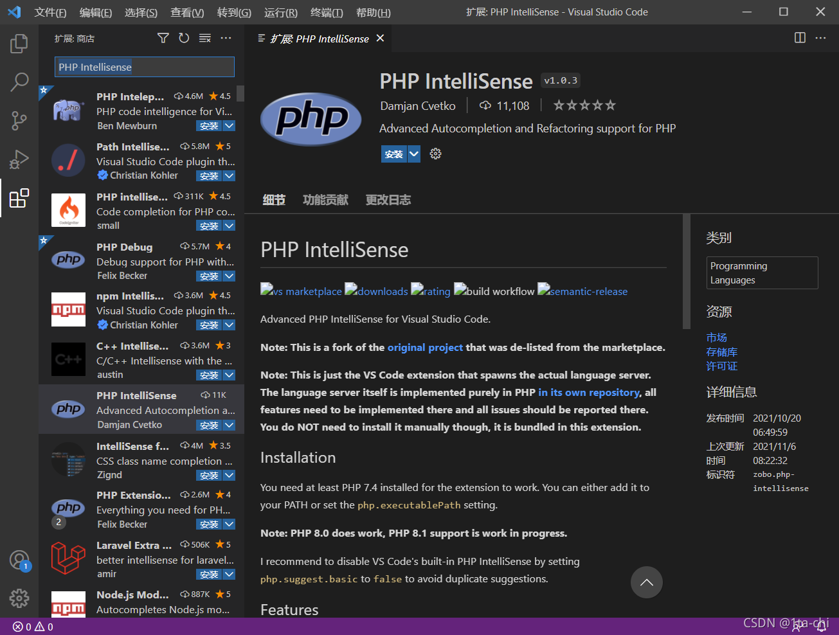Open Path Intellisense extension icon

(68, 161)
